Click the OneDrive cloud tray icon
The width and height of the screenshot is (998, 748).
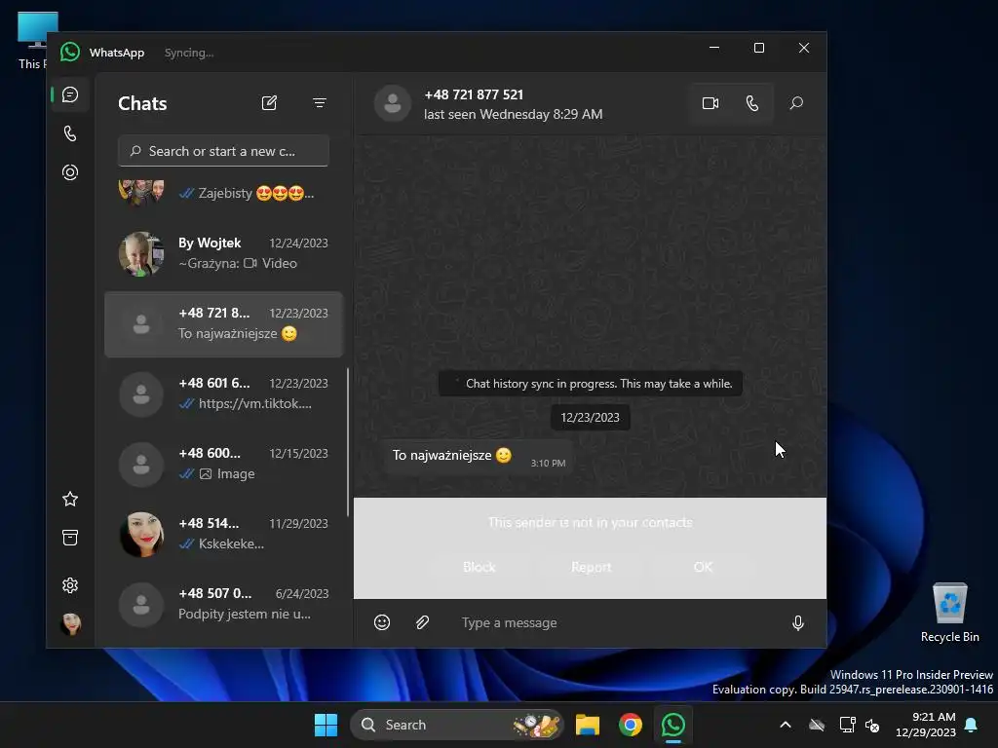[x=817, y=725]
